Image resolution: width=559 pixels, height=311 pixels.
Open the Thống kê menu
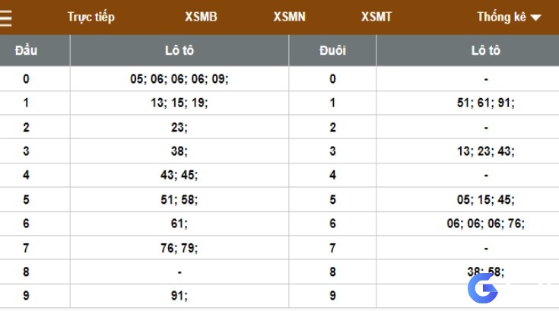pos(502,17)
